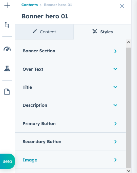Go back via Contents breadcrumb link
The width and height of the screenshot is (137, 173).
(x=30, y=5)
